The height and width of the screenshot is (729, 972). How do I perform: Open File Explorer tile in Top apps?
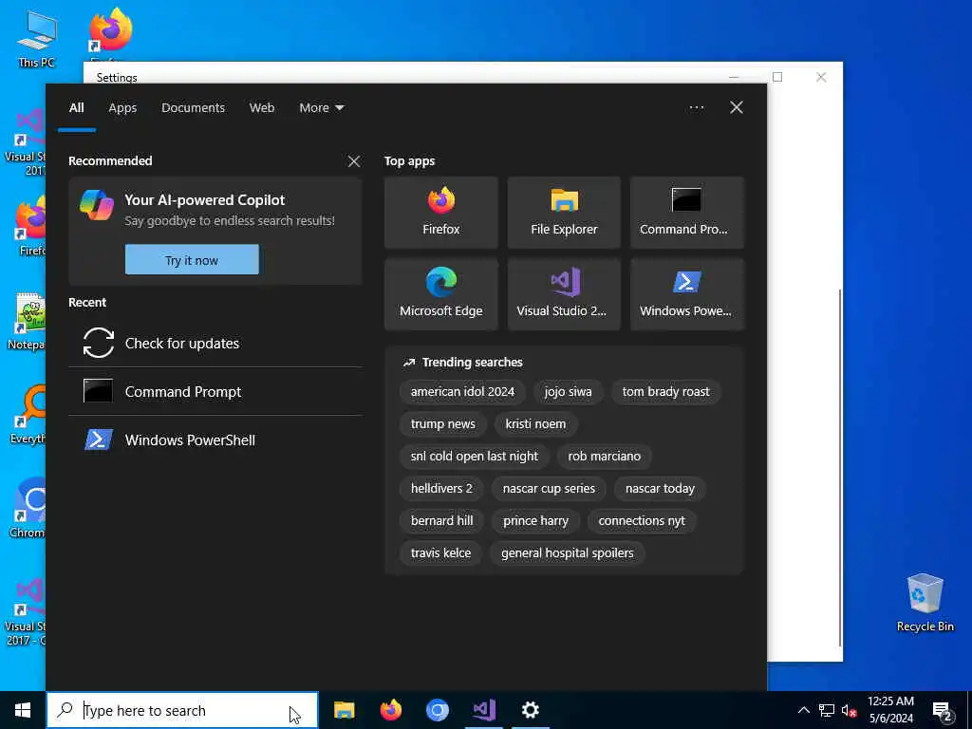click(564, 213)
